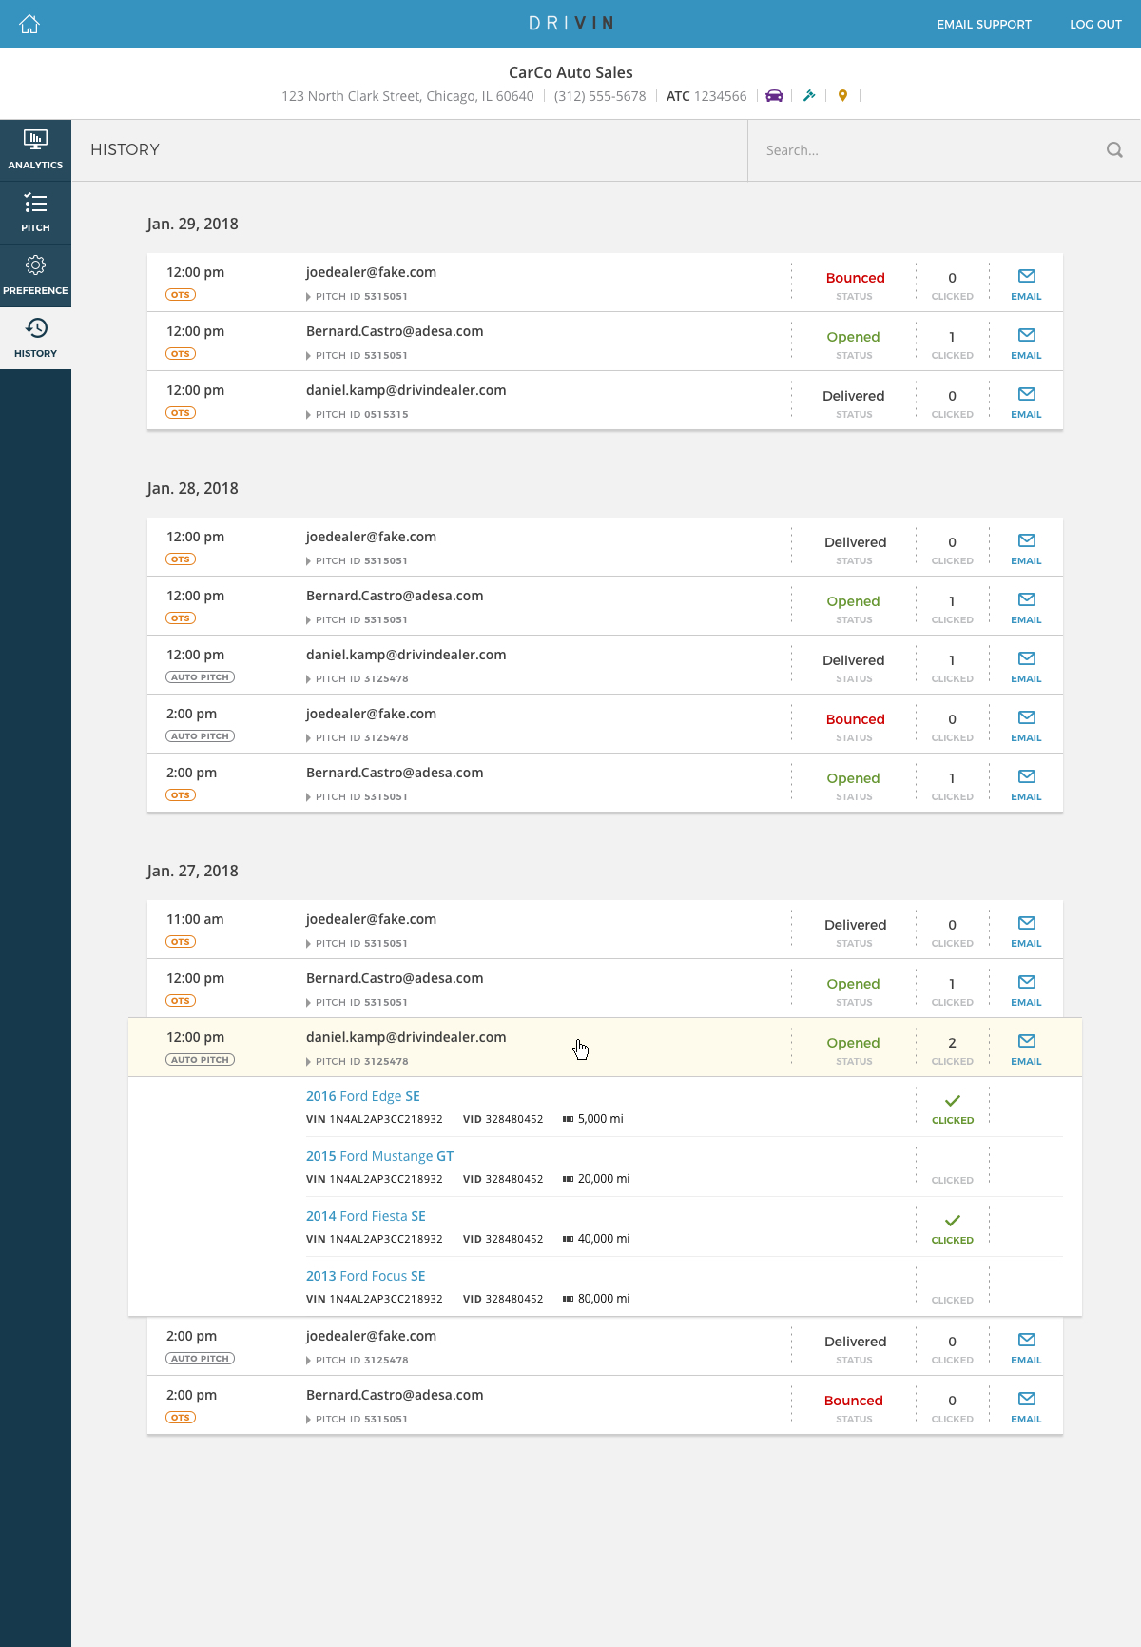Image resolution: width=1141 pixels, height=1647 pixels.
Task: Open the 2013 Ford Focus SE link
Action: tap(365, 1276)
